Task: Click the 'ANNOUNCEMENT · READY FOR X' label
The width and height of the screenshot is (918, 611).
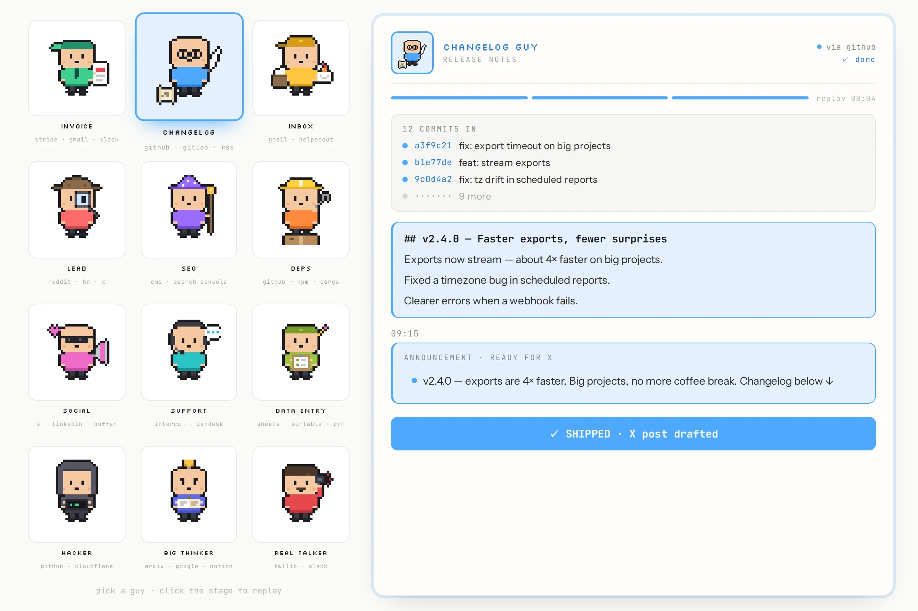Action: pyautogui.click(x=478, y=357)
